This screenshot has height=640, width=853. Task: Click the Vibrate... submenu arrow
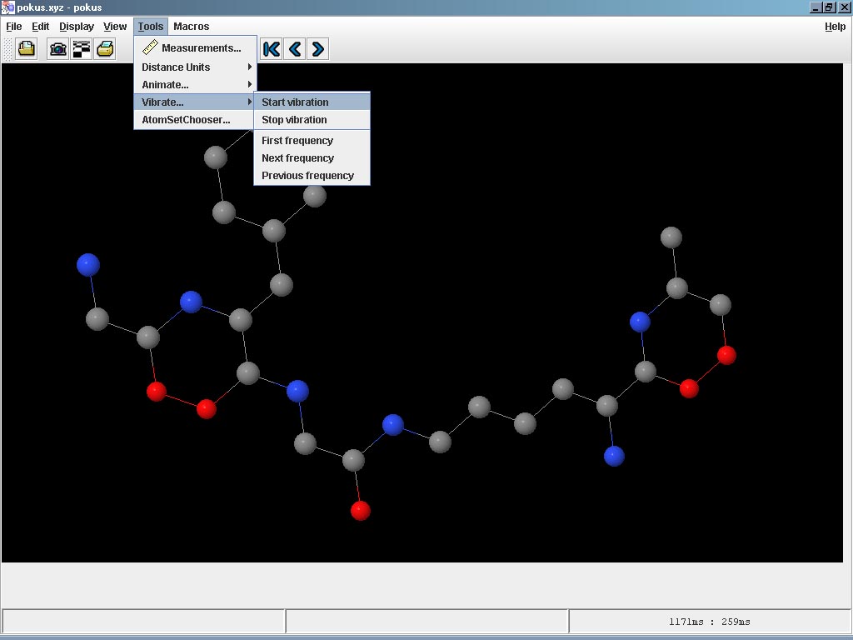[x=250, y=102]
